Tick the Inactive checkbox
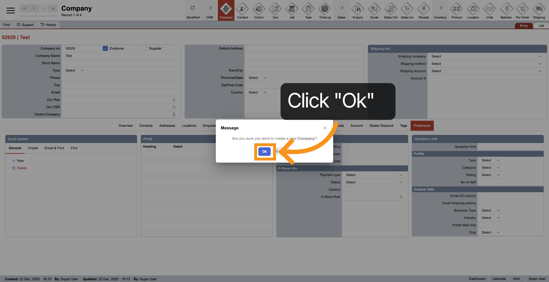549x282 pixels. tap(346, 190)
